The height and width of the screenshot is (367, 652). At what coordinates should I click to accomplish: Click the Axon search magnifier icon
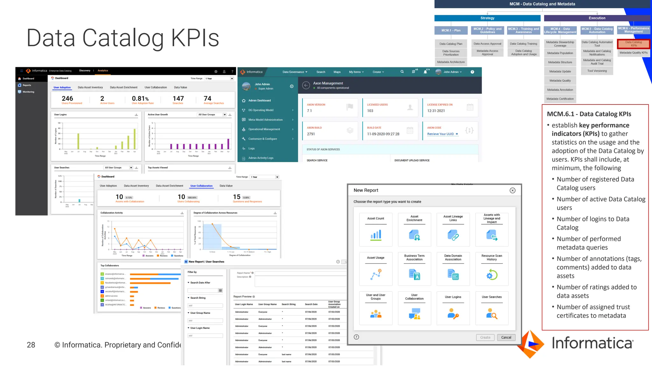402,72
